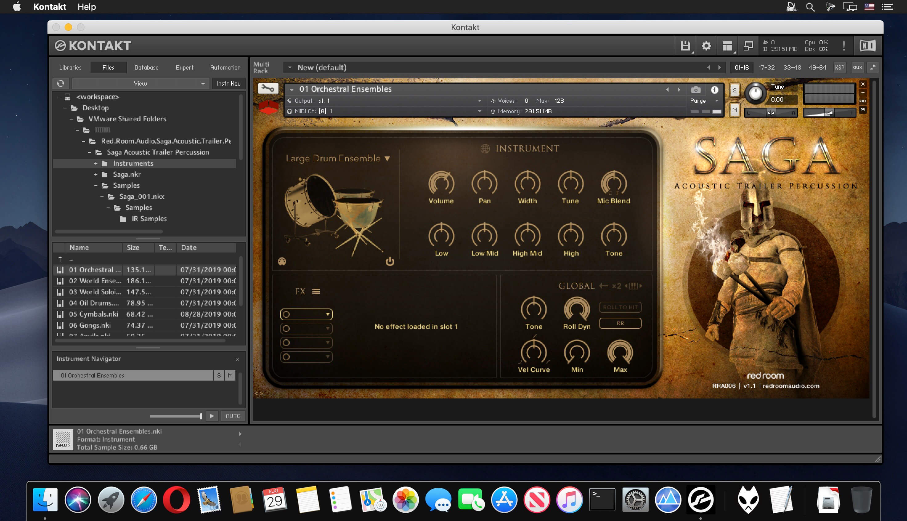Viewport: 907px width, 521px height.
Task: Adjust the instrument pan slider
Action: click(771, 113)
